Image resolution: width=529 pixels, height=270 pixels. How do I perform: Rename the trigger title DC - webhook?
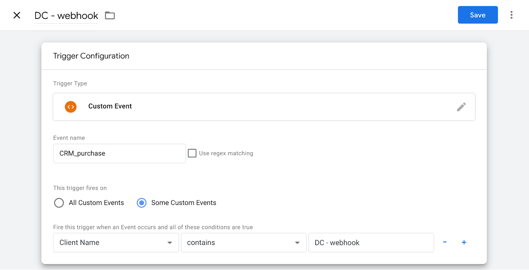click(66, 16)
